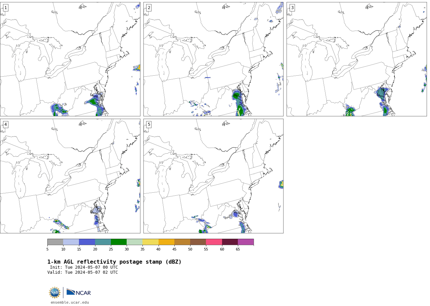430x306 pixels.
Task: Click the pale green 30-35 dBZ swatch
Action: pyautogui.click(x=134, y=242)
